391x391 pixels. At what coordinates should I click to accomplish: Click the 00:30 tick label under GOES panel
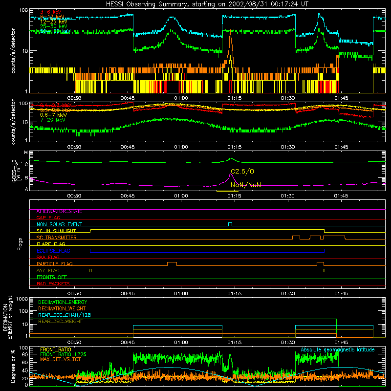tap(74, 196)
